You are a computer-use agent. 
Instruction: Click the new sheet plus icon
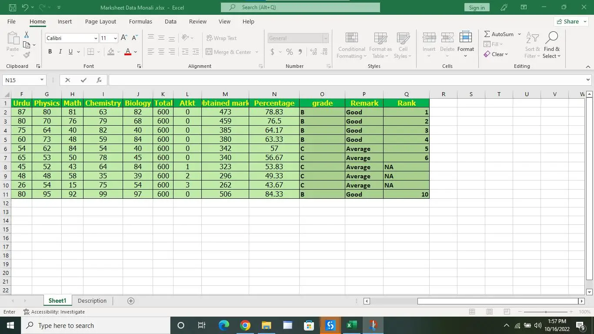pyautogui.click(x=131, y=301)
